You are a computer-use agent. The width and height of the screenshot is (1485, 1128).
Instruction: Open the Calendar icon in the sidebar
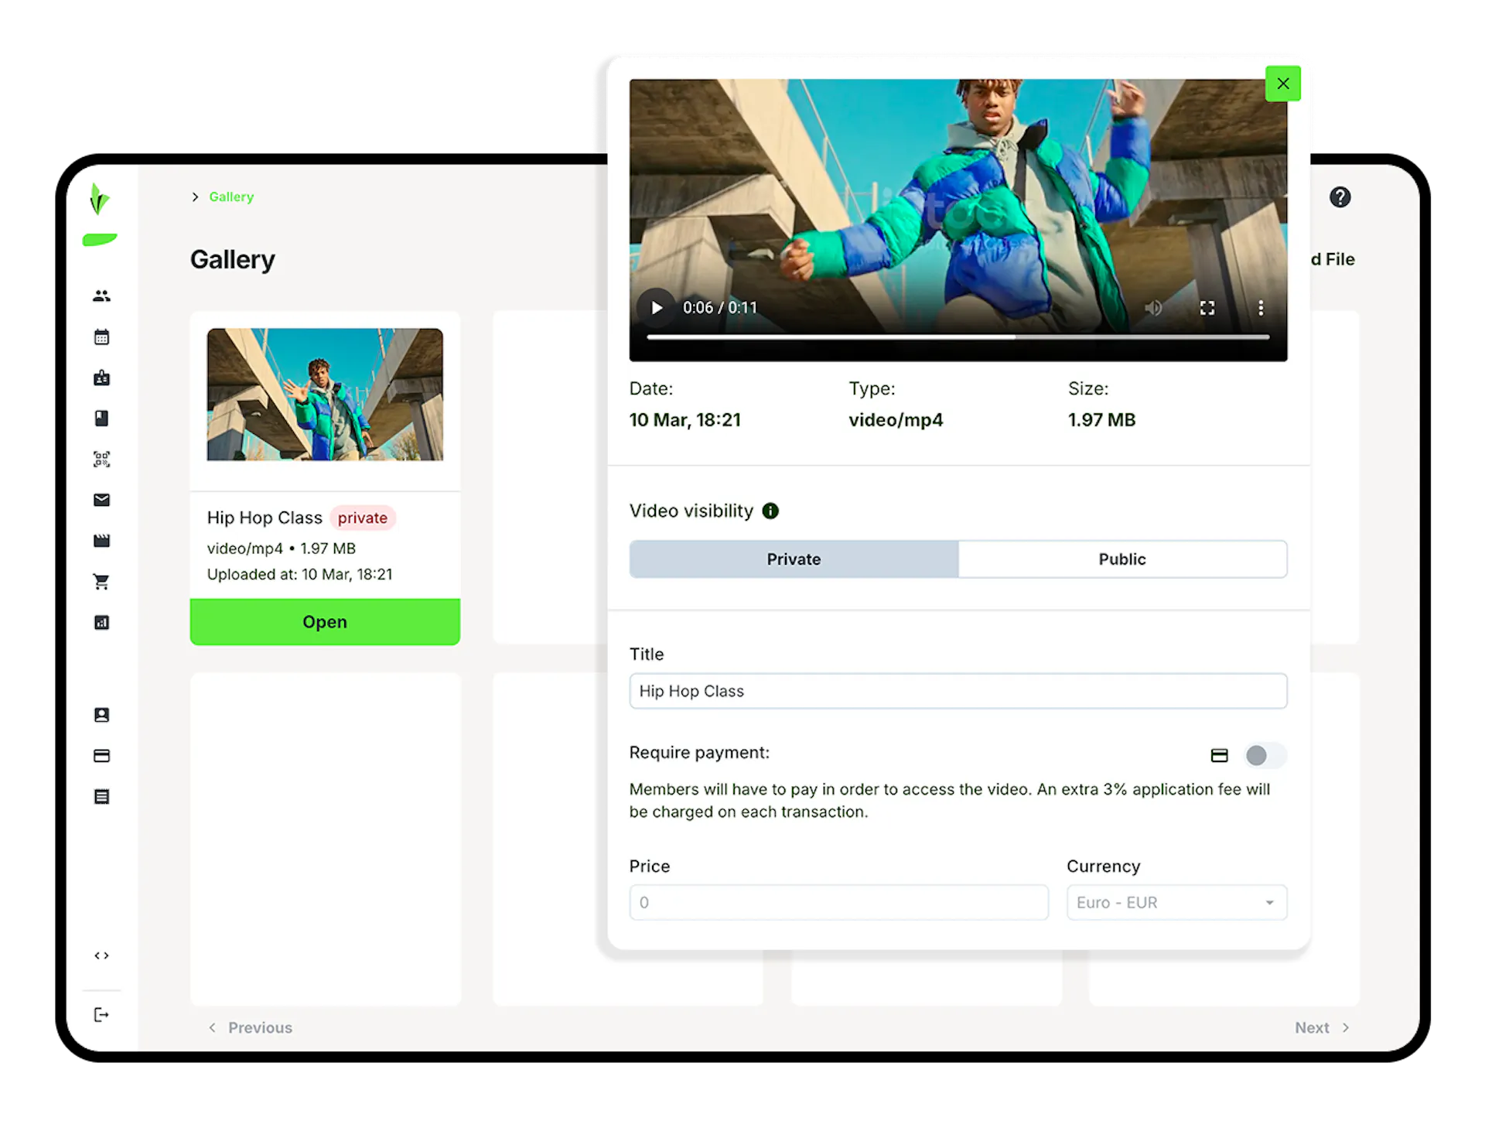101,337
